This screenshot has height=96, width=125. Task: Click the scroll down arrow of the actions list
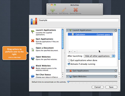63,76
